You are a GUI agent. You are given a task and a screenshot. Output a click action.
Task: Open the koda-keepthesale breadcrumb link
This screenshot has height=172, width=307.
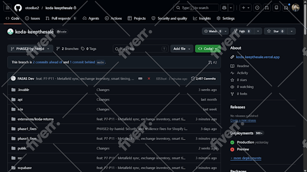59,8
